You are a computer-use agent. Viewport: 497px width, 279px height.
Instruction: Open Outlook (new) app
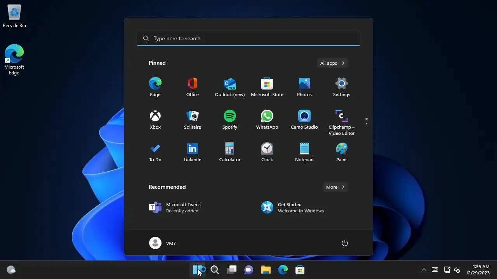tap(230, 88)
